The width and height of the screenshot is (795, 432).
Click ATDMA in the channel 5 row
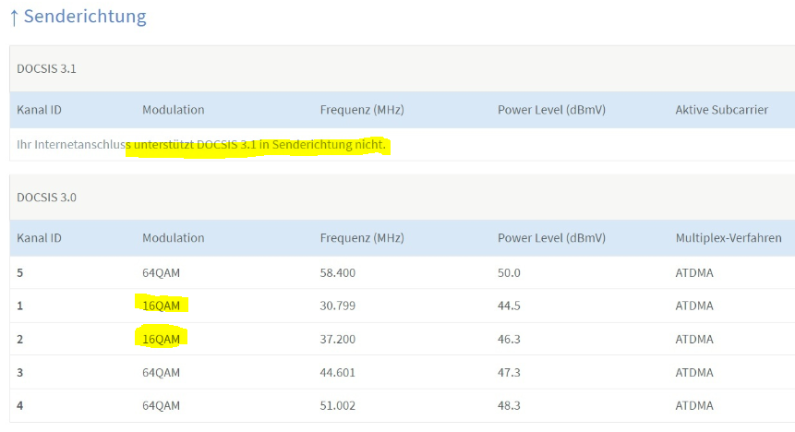pyautogui.click(x=694, y=272)
